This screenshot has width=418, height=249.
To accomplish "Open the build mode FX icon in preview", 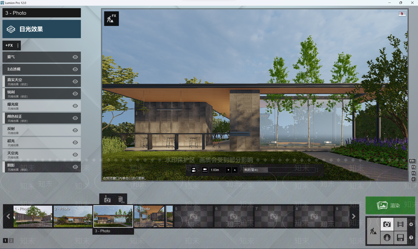I will click(111, 18).
